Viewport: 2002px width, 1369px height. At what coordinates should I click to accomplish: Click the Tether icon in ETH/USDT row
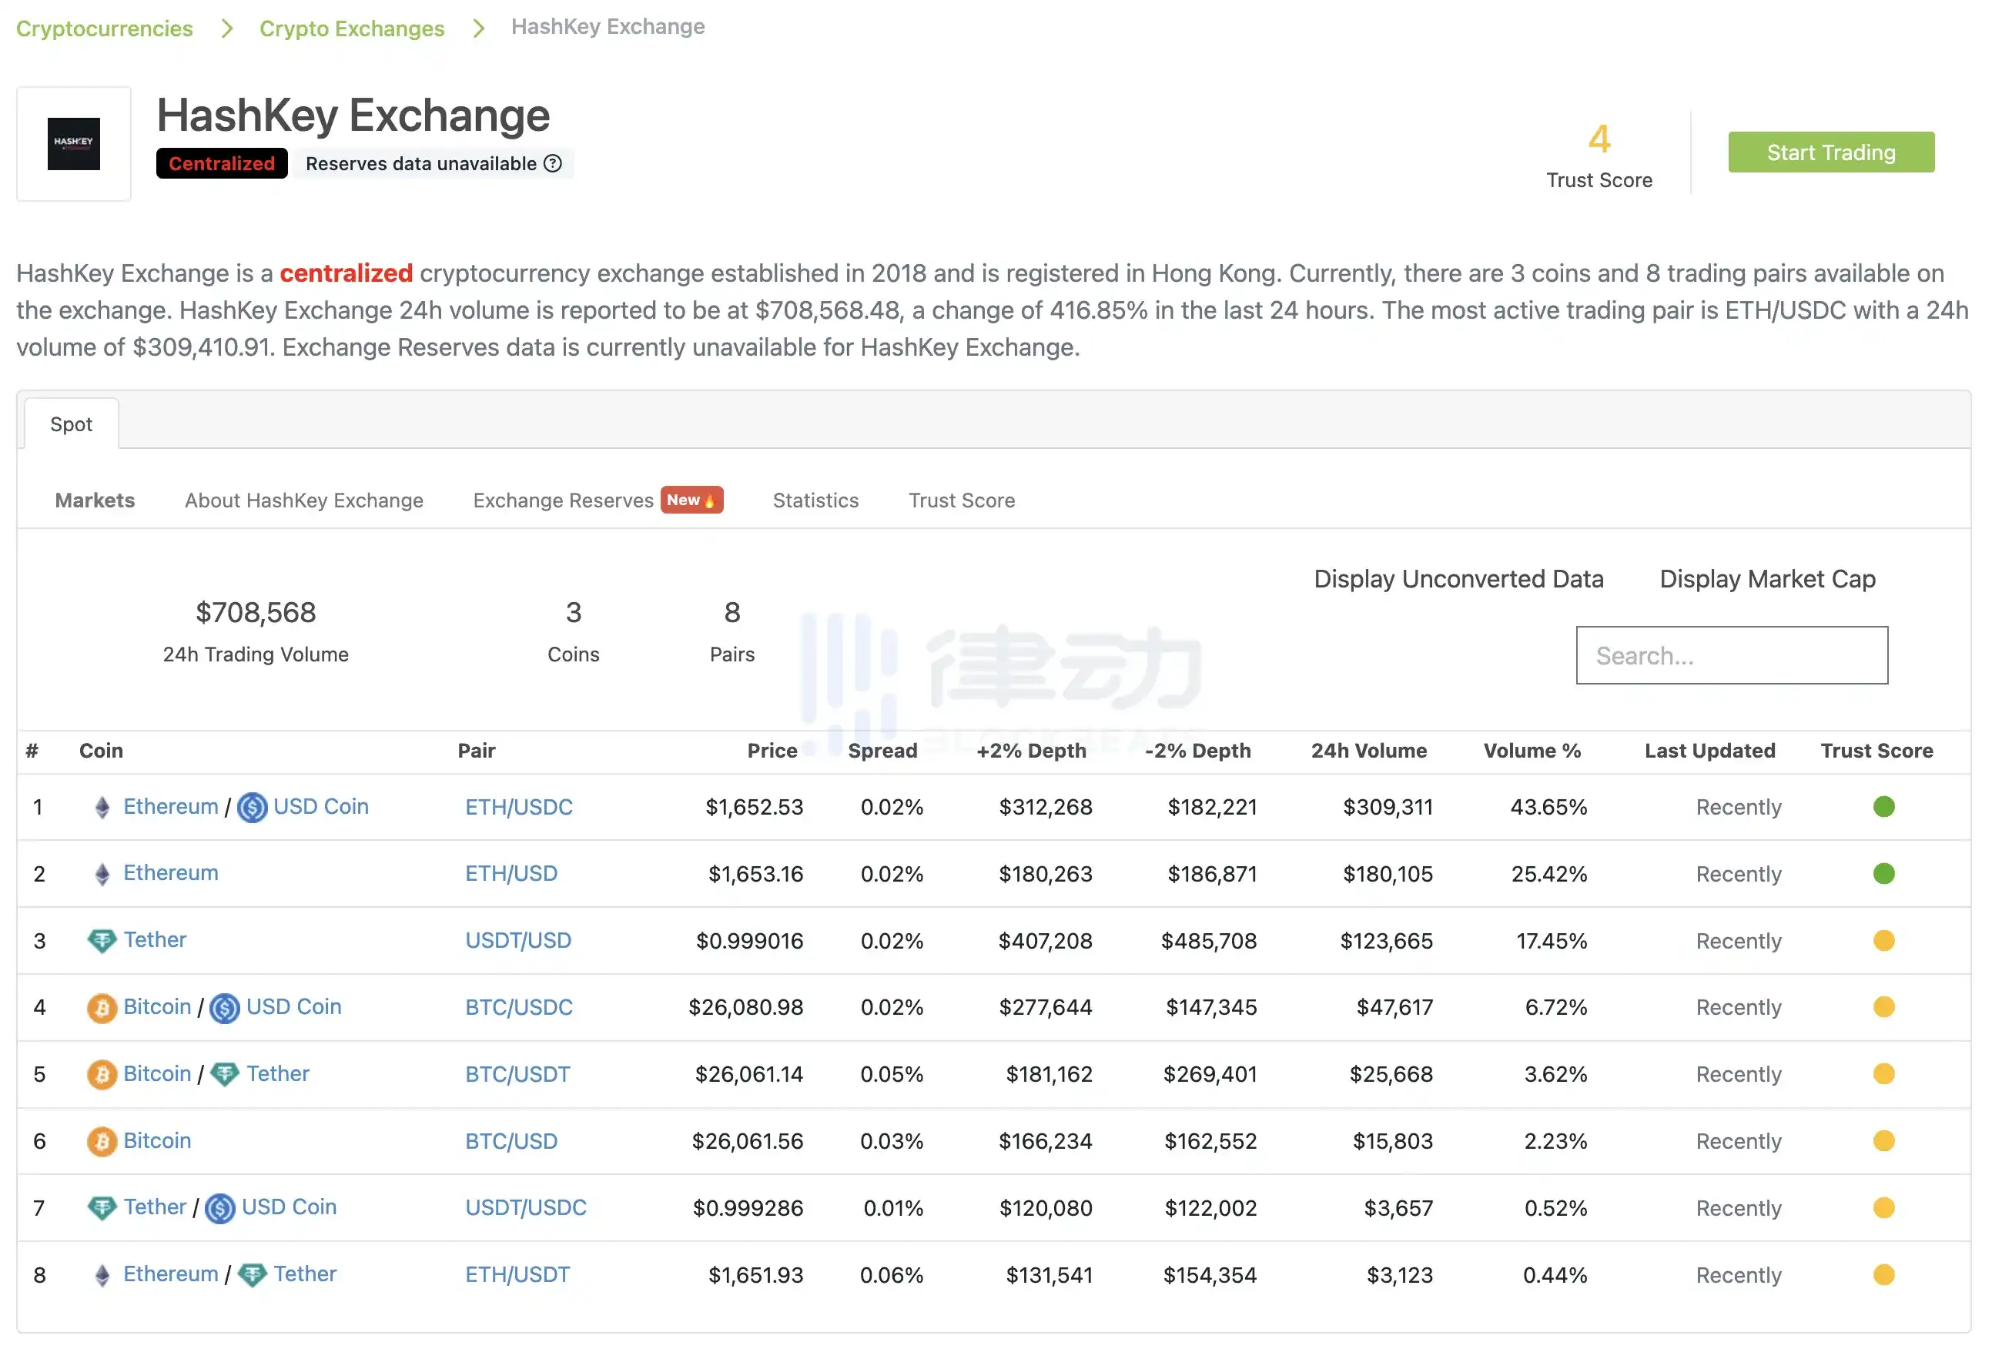(253, 1275)
